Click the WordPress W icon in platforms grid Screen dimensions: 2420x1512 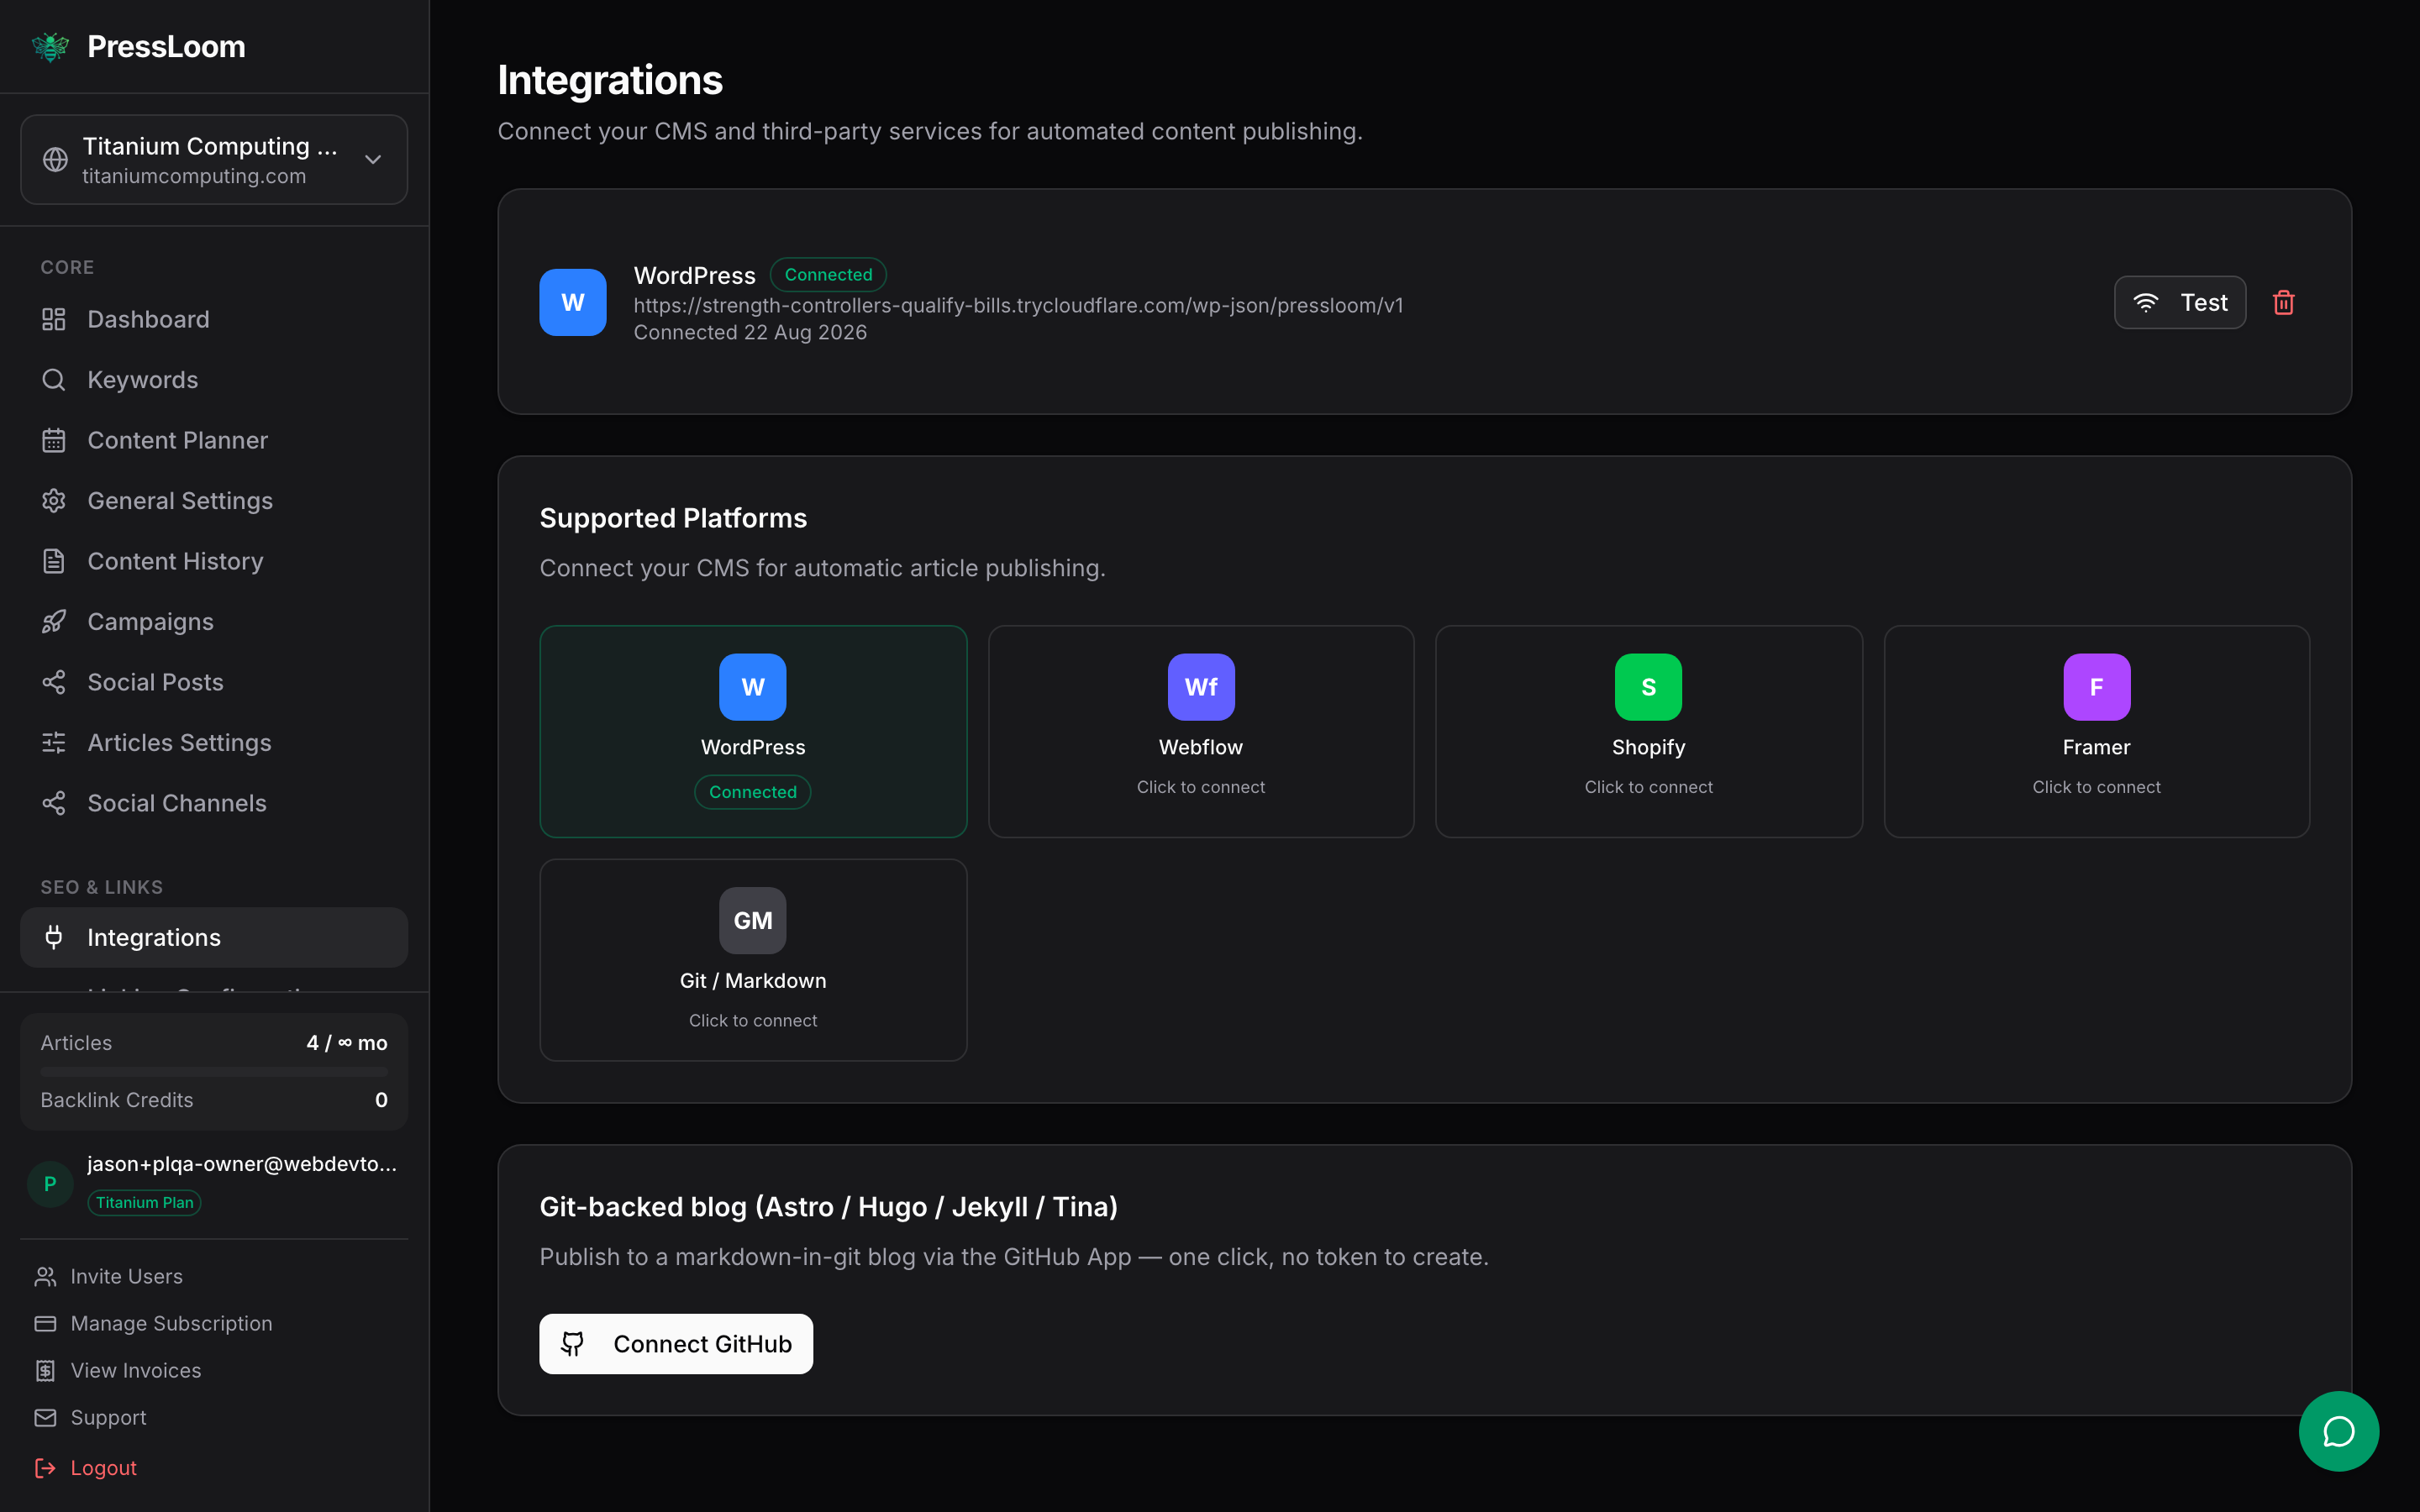click(x=753, y=687)
